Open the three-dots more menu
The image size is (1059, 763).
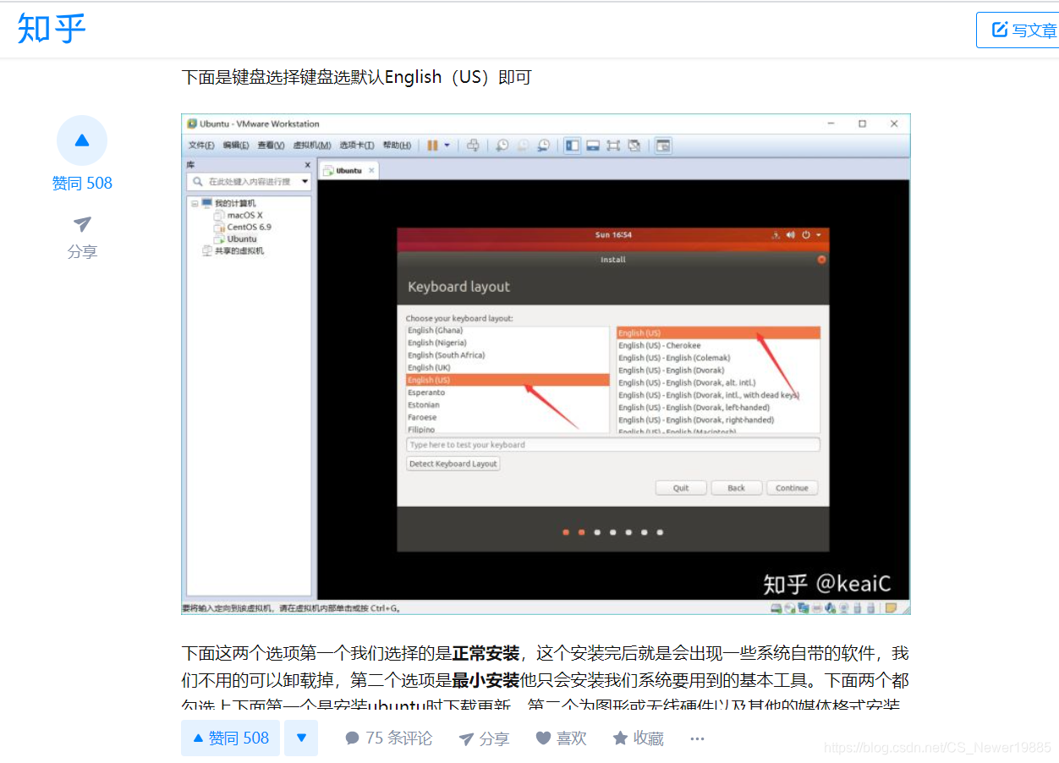pos(697,738)
